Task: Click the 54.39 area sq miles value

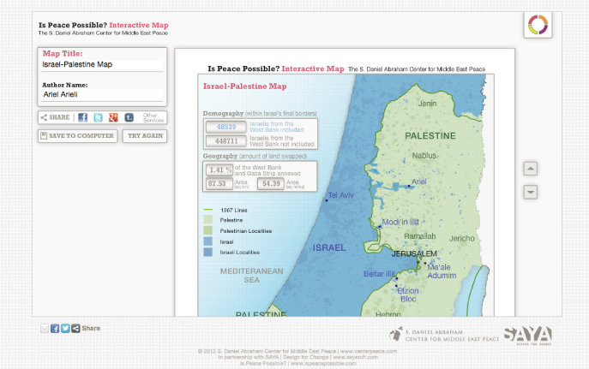Action: tap(271, 183)
